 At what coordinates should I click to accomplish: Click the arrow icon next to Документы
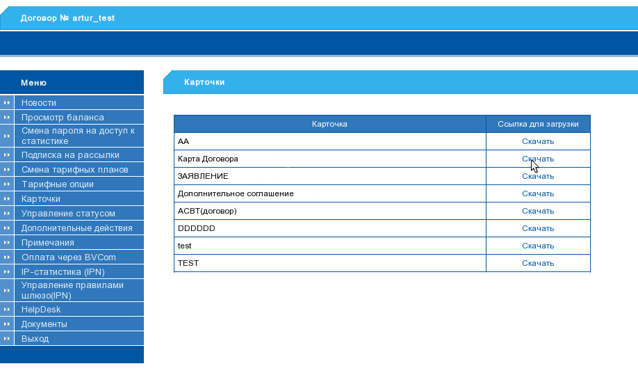pyautogui.click(x=7, y=324)
